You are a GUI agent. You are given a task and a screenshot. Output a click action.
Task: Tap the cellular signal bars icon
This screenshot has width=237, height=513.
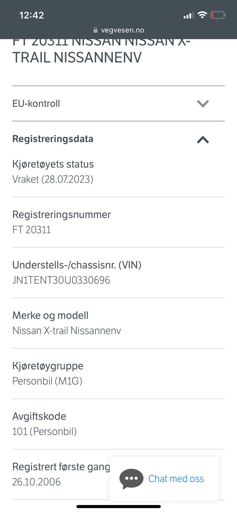(x=188, y=15)
